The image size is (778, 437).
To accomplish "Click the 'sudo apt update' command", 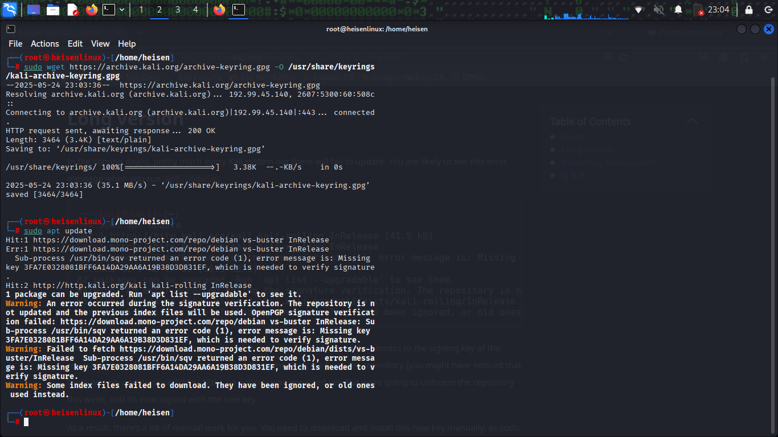I will [58, 230].
